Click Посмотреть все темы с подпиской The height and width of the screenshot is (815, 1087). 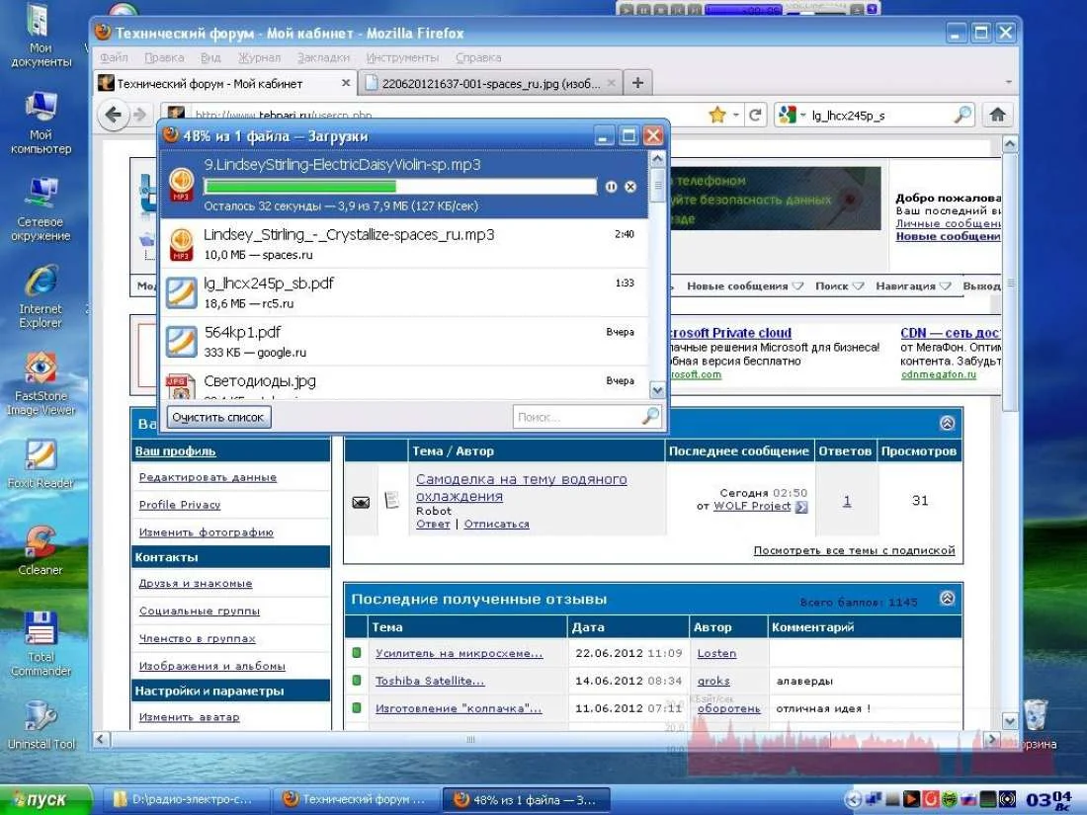[x=854, y=550]
